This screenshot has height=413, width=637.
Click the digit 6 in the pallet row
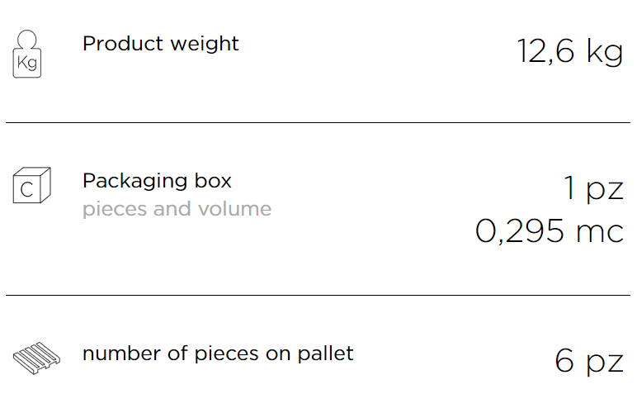(x=564, y=360)
